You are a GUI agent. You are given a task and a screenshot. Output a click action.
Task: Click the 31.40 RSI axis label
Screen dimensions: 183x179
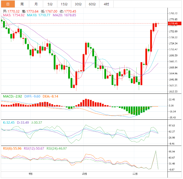point(172,164)
